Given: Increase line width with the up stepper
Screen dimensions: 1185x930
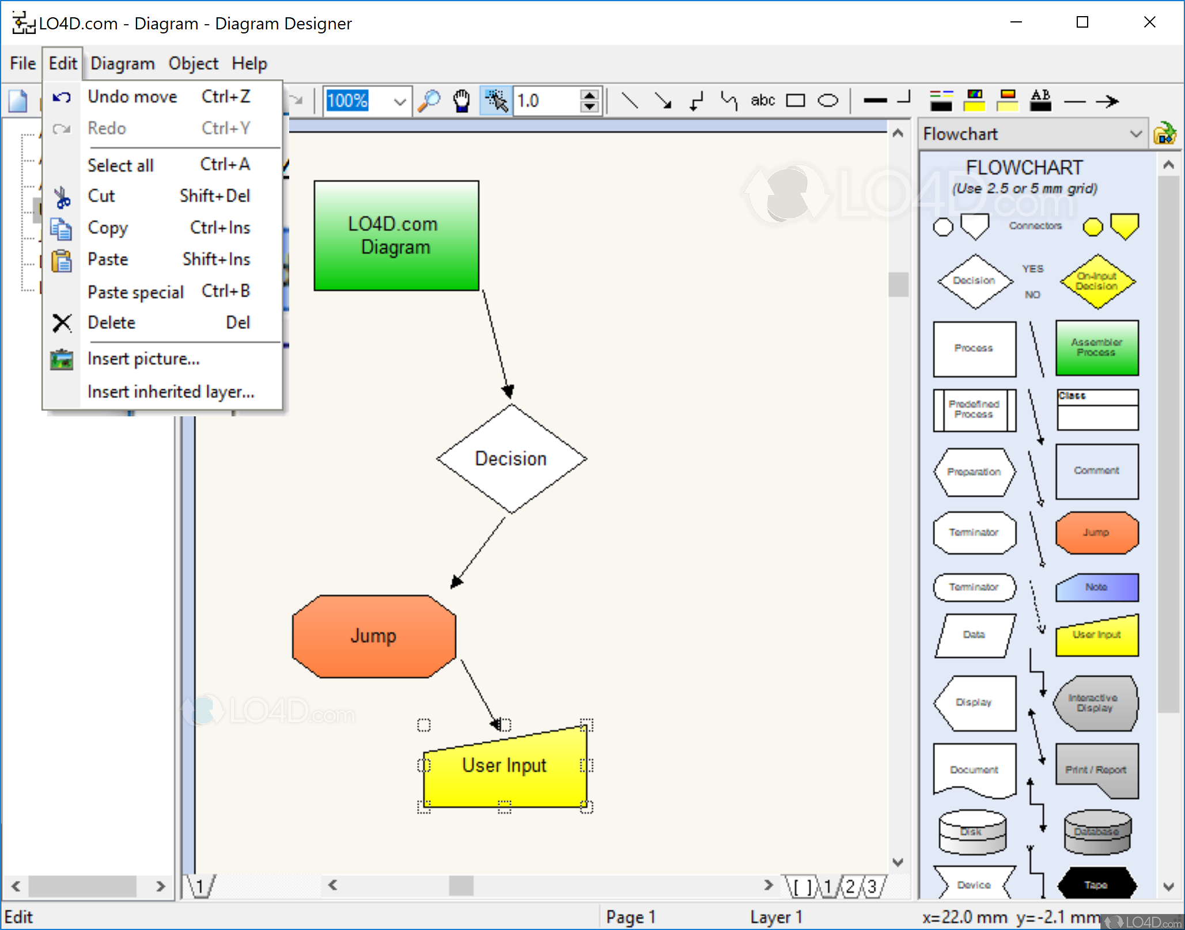Looking at the screenshot, I should [x=589, y=95].
